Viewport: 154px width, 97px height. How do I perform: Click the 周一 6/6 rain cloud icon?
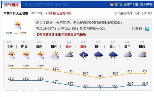(x=98, y=55)
